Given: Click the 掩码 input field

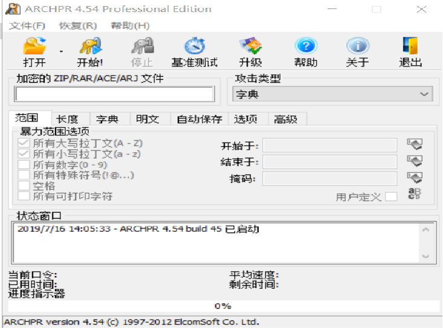Looking at the screenshot, I should click(330, 178).
